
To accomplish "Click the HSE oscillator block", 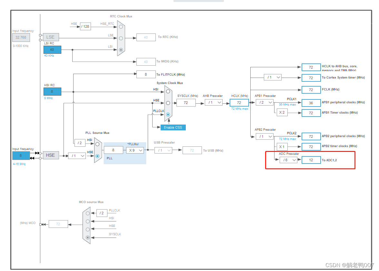I will pos(51,155).
